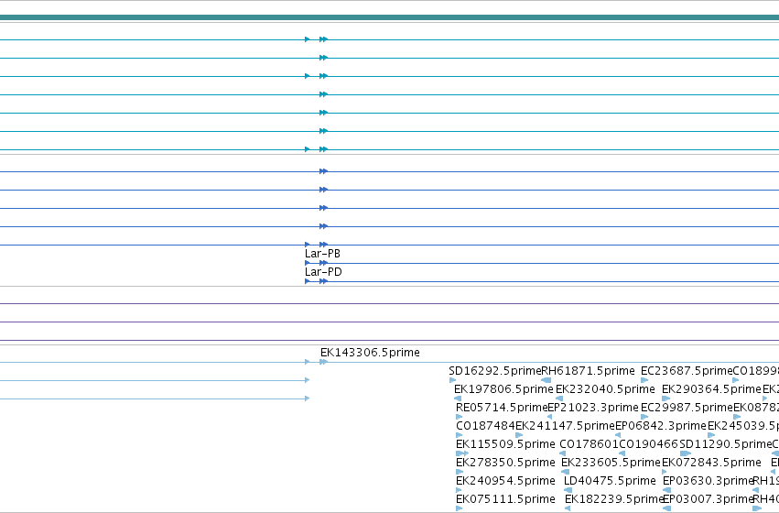This screenshot has height=513, width=779.
Task: Select the RE05714.5prime label
Action: pos(502,408)
